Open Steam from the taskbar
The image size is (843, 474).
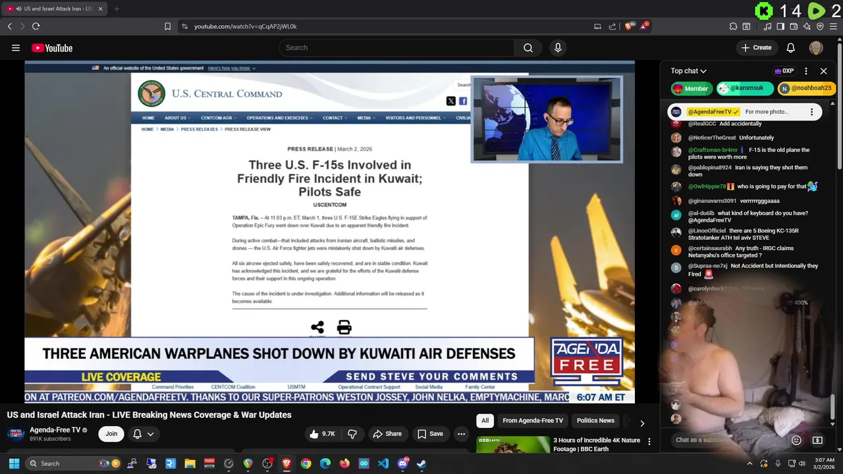(421, 463)
